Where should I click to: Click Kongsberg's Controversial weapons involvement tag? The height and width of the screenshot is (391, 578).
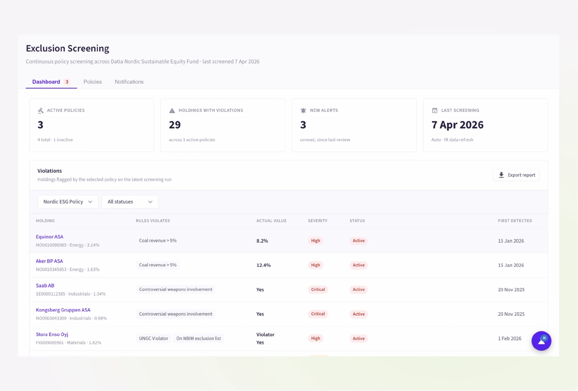176,314
